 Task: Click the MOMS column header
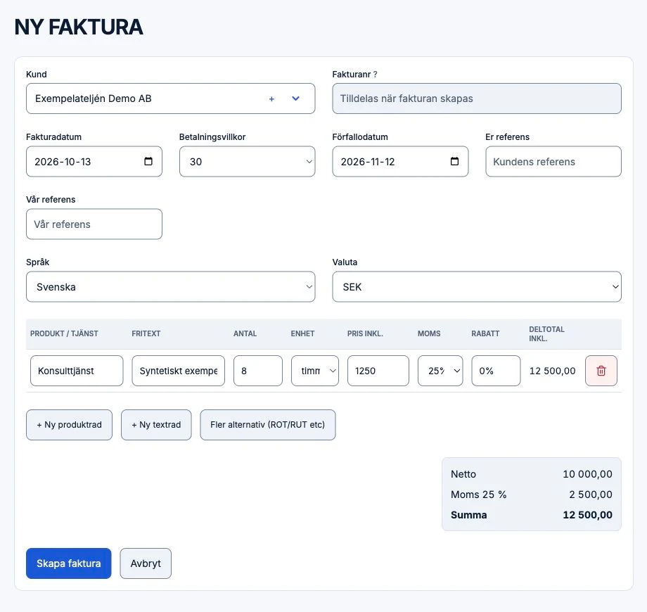[429, 333]
